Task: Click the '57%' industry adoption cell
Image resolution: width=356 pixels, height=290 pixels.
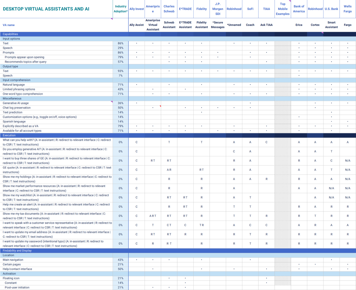Action: (x=120, y=62)
